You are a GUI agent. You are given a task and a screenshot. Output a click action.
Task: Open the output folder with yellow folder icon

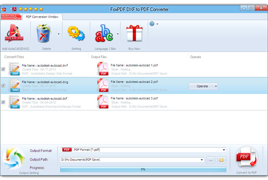tap(221, 160)
